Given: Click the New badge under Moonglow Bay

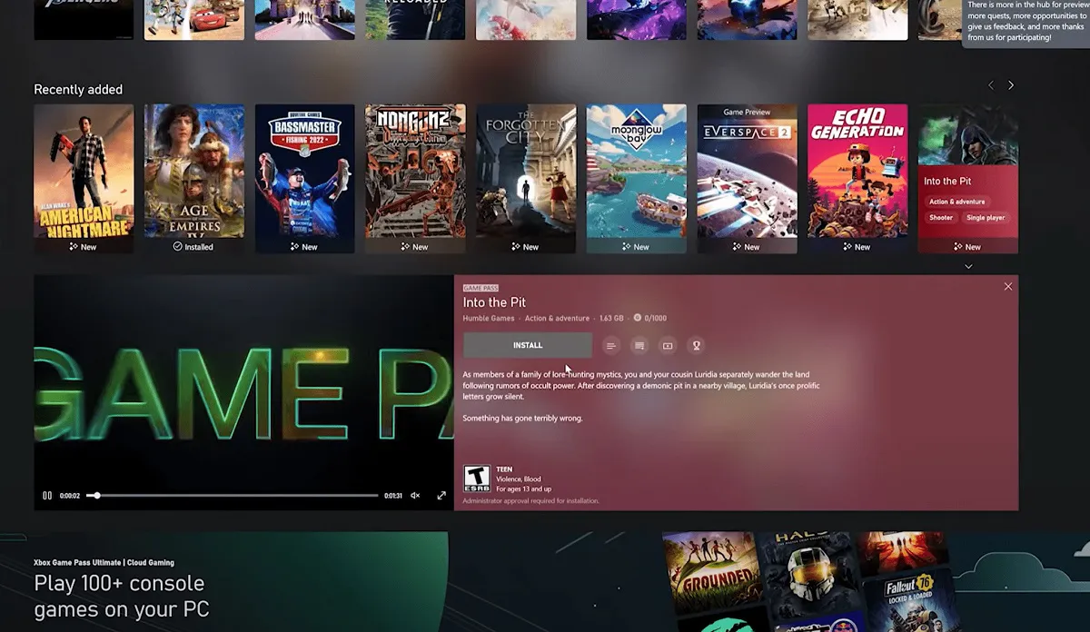Looking at the screenshot, I should (x=636, y=247).
